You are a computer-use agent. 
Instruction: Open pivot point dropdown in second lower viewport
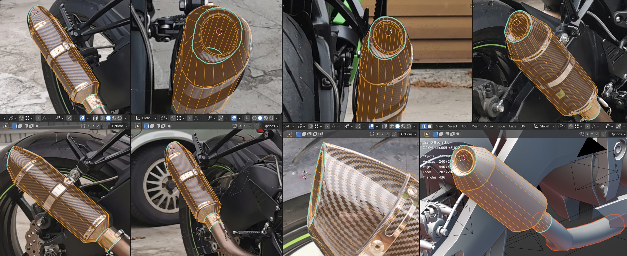point(164,118)
